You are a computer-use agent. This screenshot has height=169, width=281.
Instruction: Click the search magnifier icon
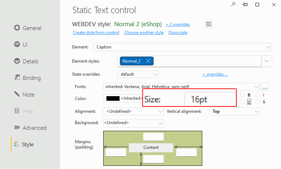pyautogui.click(x=233, y=4)
